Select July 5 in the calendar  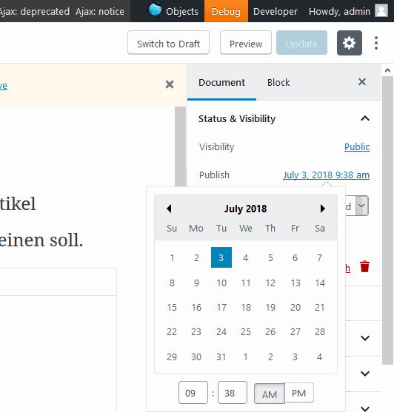(270, 257)
